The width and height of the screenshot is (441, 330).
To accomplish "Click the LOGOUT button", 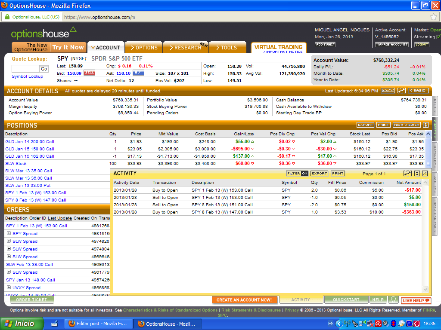I will click(422, 44).
